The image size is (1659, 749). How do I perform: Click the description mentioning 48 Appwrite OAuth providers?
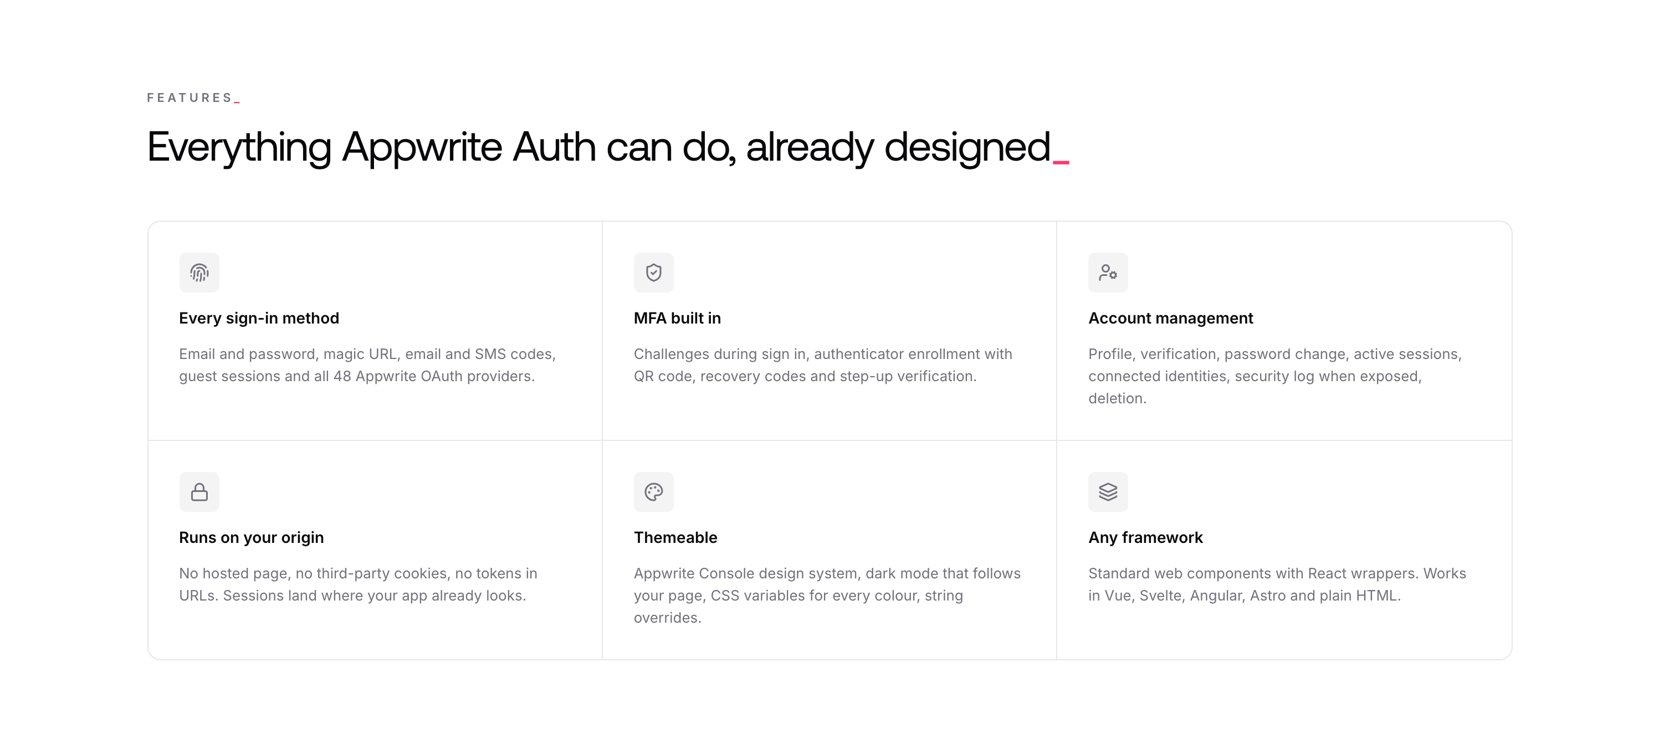pyautogui.click(x=368, y=365)
